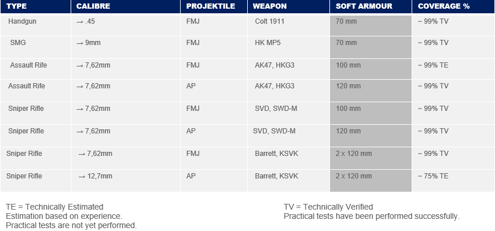Click the TE = Technically Estimated legend
Viewport: 495px width, 231px height.
click(x=54, y=207)
